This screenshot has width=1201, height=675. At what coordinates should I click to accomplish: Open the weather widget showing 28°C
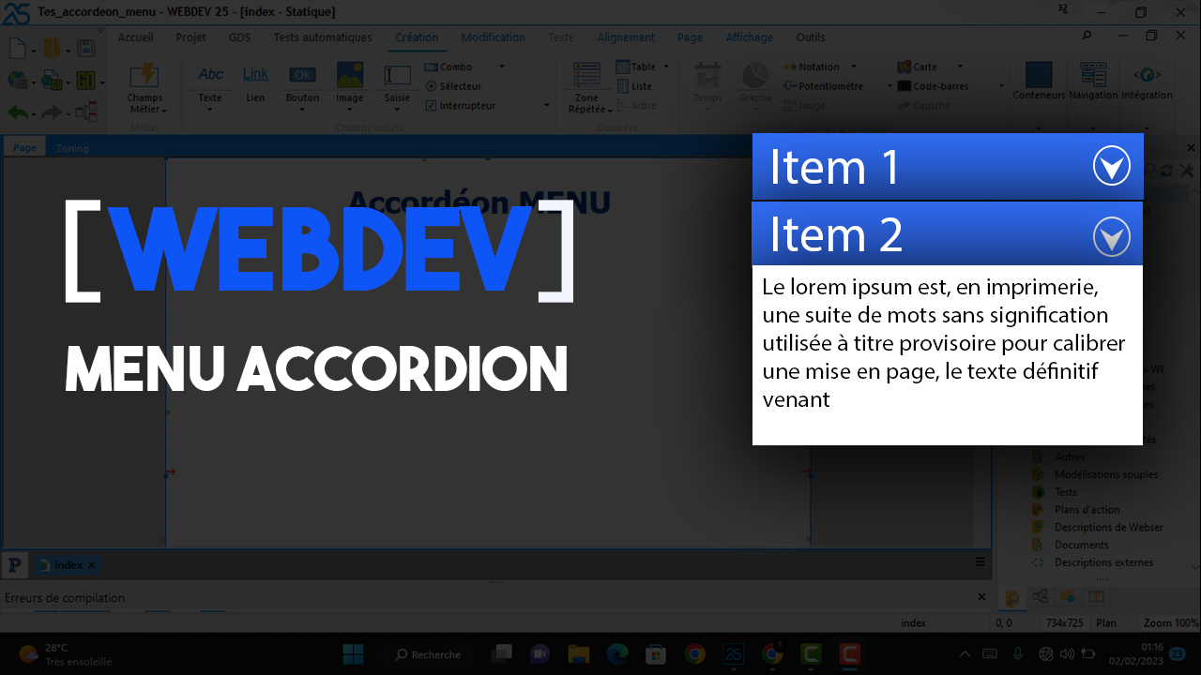tap(66, 654)
